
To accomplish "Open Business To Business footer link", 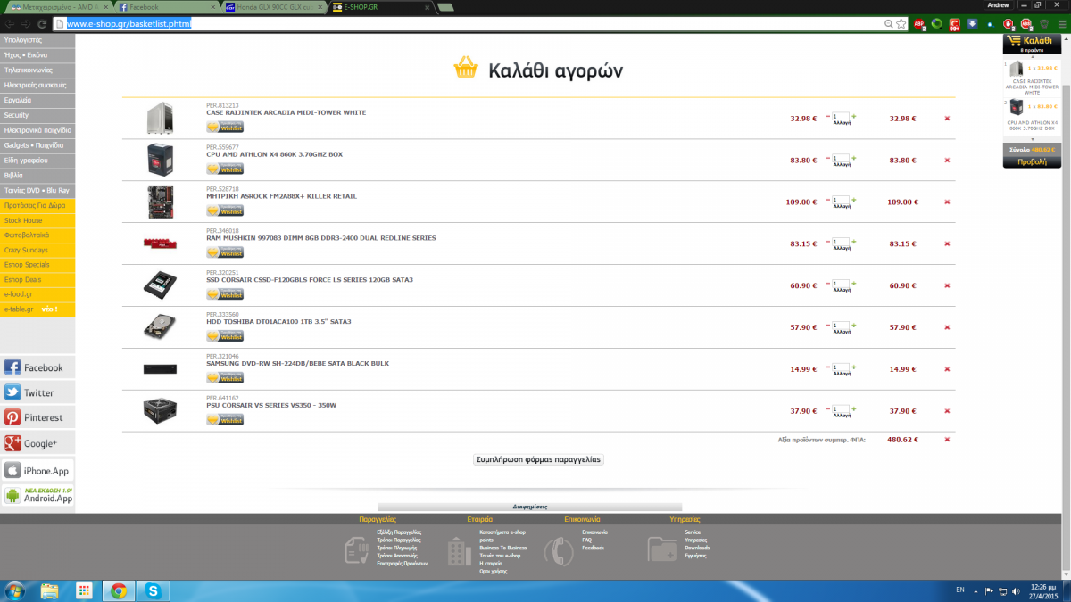I will coord(502,548).
